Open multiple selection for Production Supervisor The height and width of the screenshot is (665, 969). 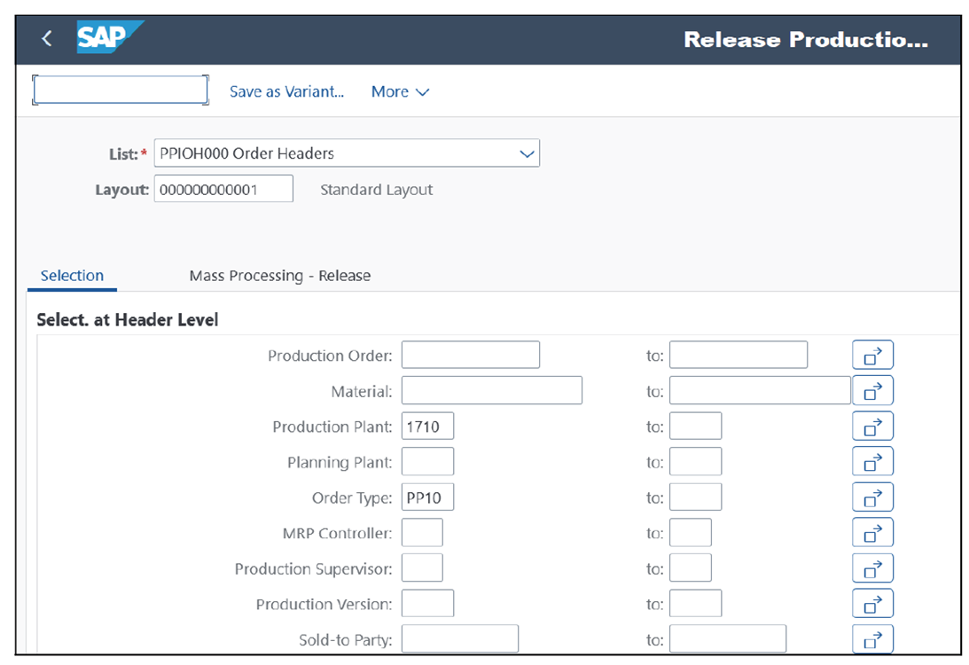point(872,567)
